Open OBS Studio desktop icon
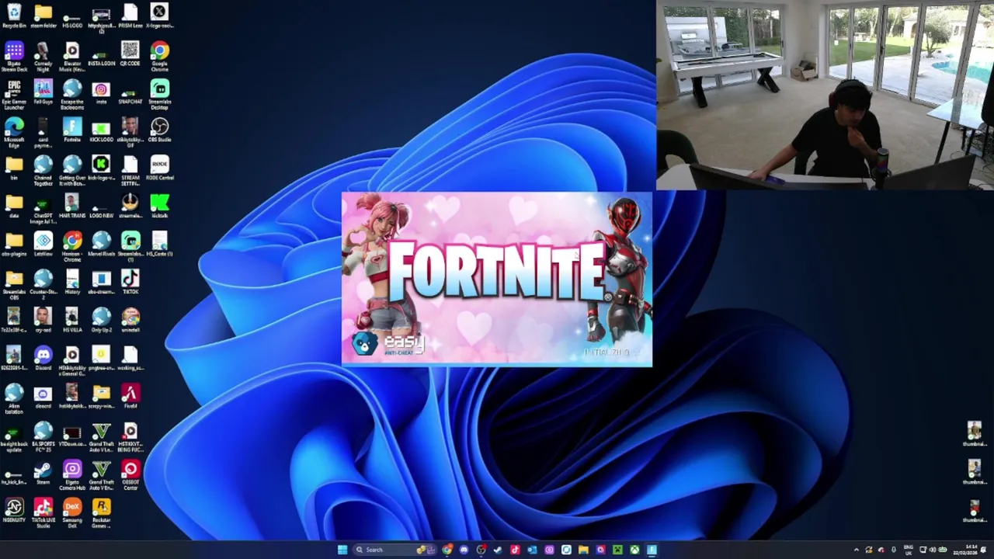This screenshot has height=559, width=994. (x=159, y=130)
